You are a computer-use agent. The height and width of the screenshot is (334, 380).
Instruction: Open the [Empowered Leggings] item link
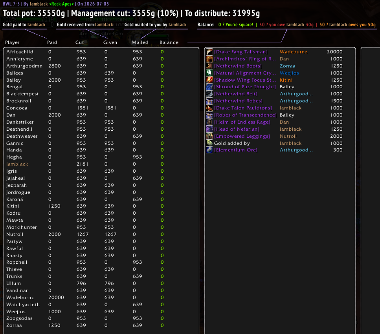[242, 136]
